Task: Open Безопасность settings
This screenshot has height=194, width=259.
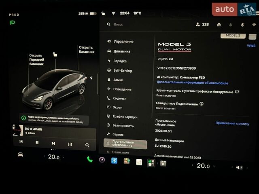Action: (x=120, y=126)
